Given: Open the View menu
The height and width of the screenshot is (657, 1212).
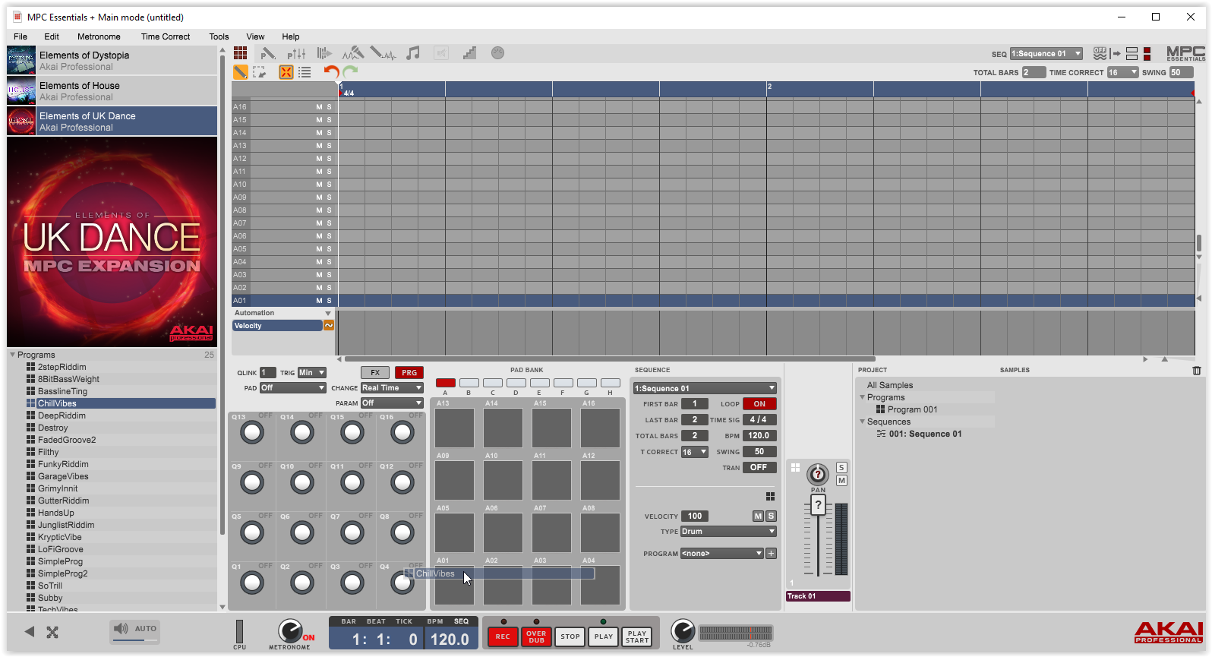Looking at the screenshot, I should (255, 36).
